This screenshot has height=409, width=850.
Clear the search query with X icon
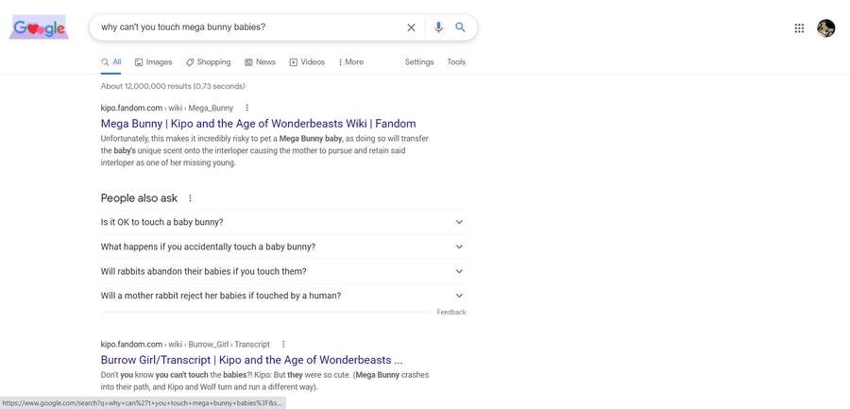411,27
